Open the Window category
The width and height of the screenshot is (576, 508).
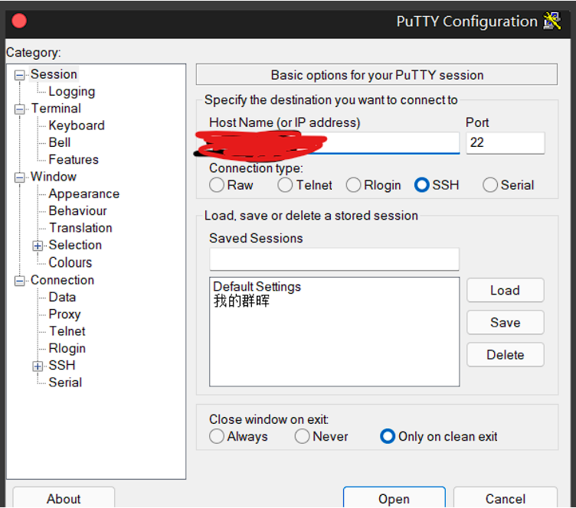pos(54,177)
